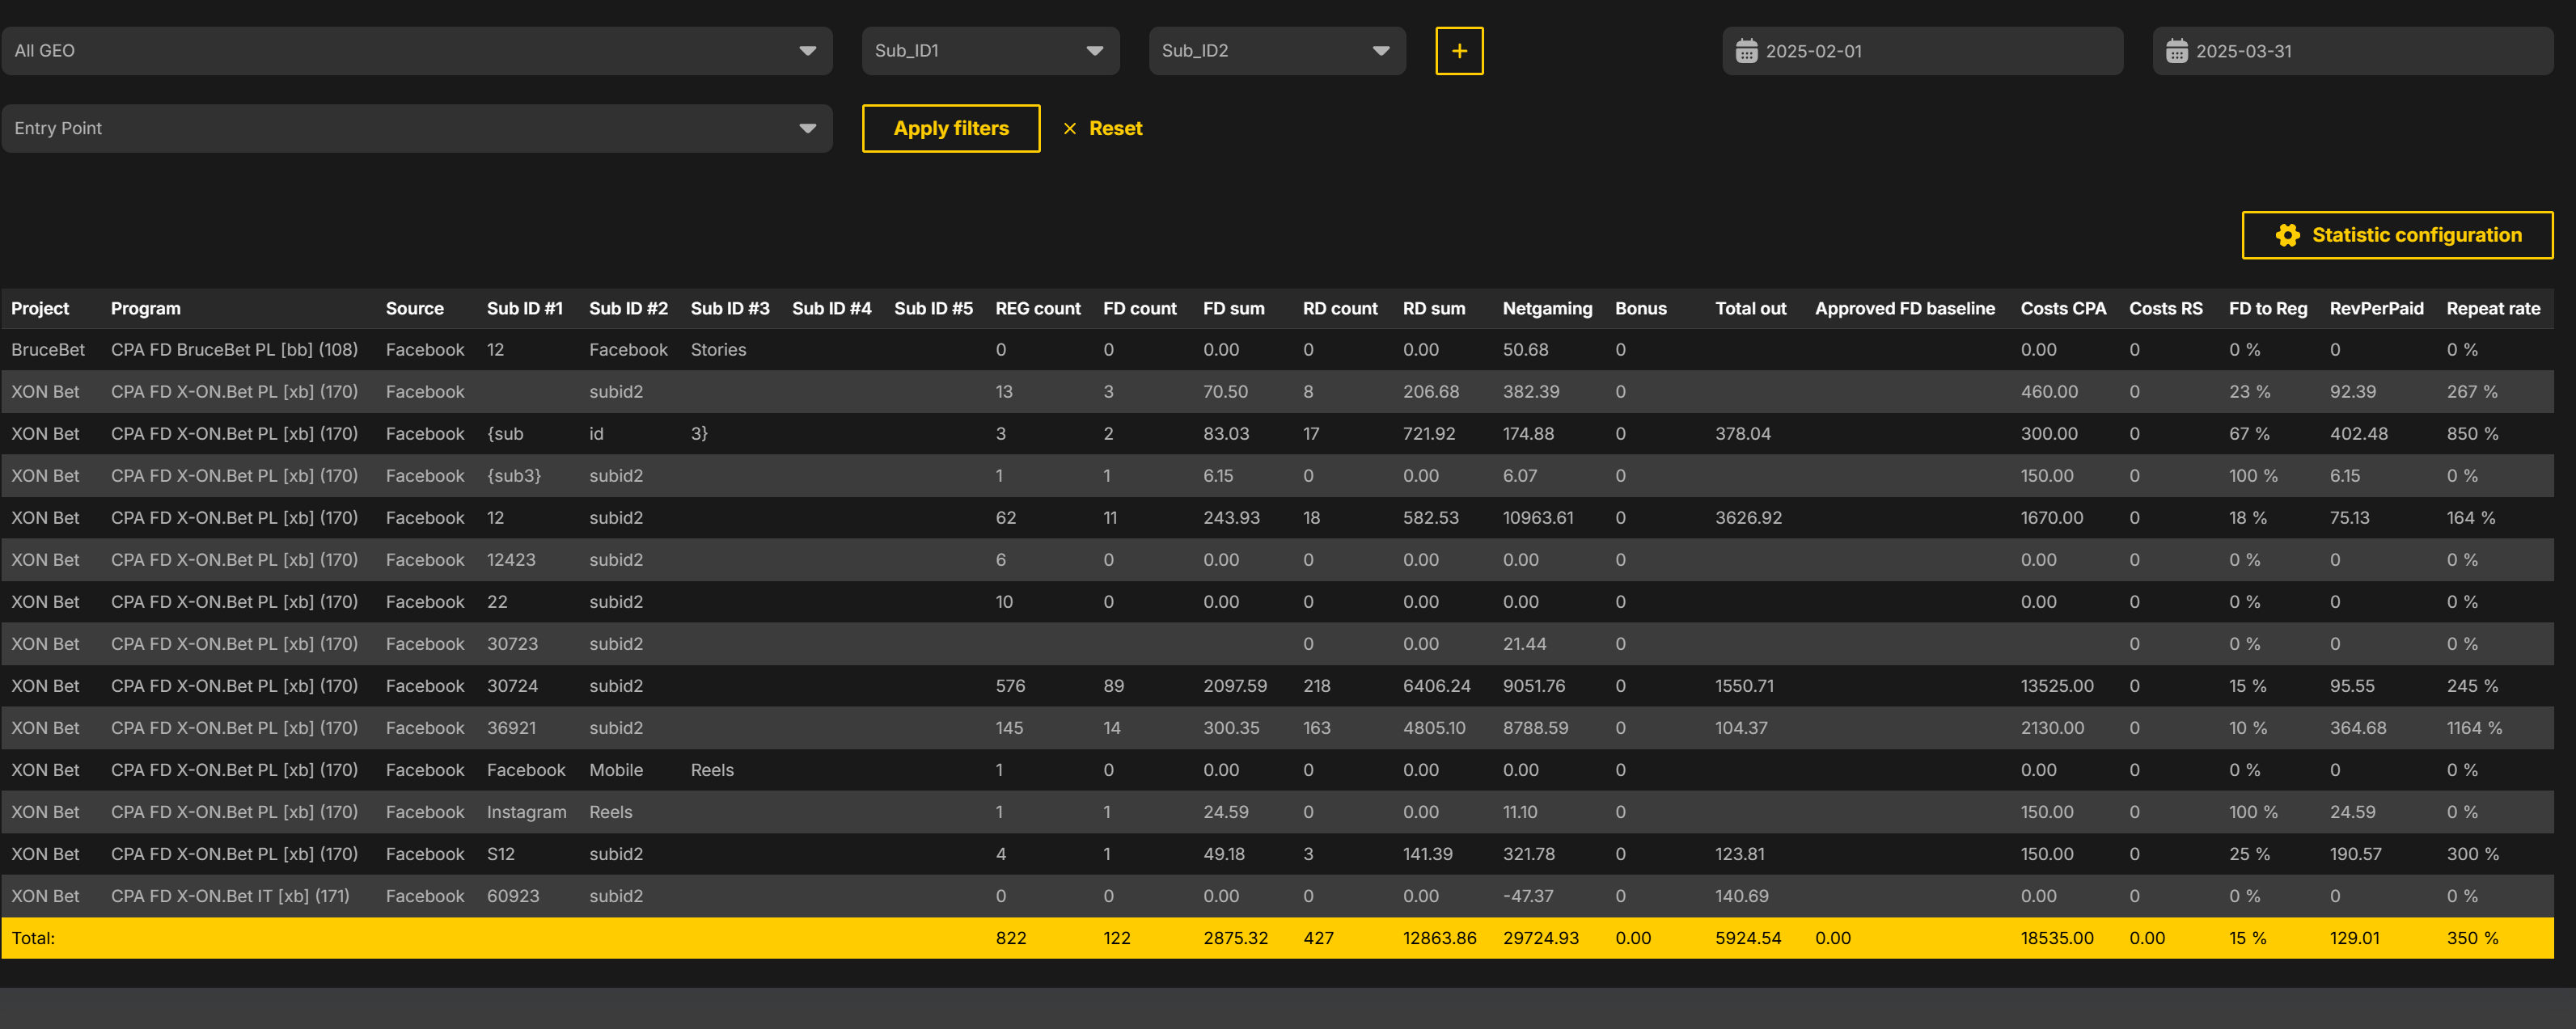Click Netgaming value 10963.61
Image resolution: width=2576 pixels, height=1029 pixels.
1538,518
